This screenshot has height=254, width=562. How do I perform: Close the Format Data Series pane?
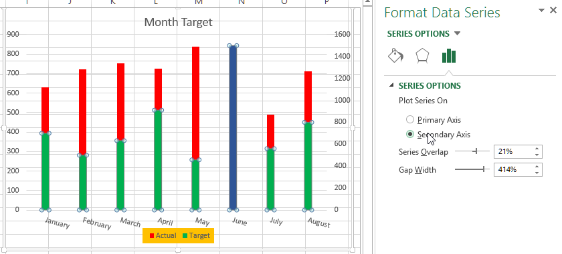[553, 11]
